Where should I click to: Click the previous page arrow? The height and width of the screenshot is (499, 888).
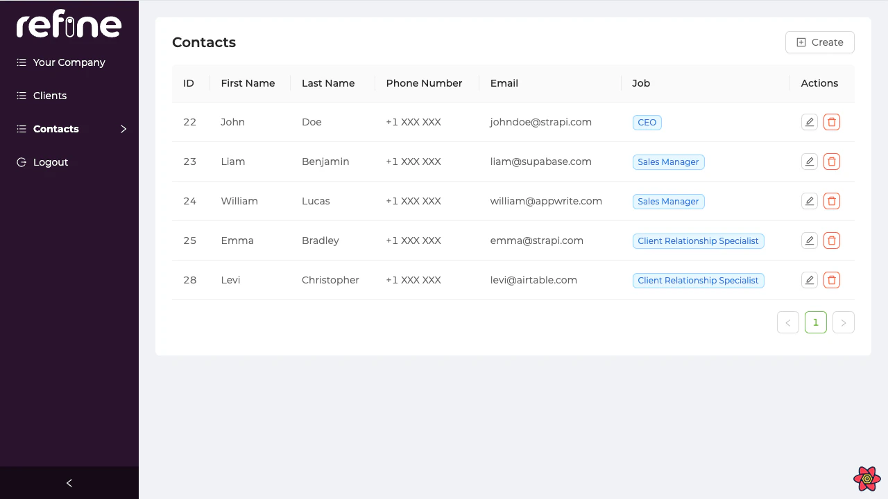tap(787, 322)
